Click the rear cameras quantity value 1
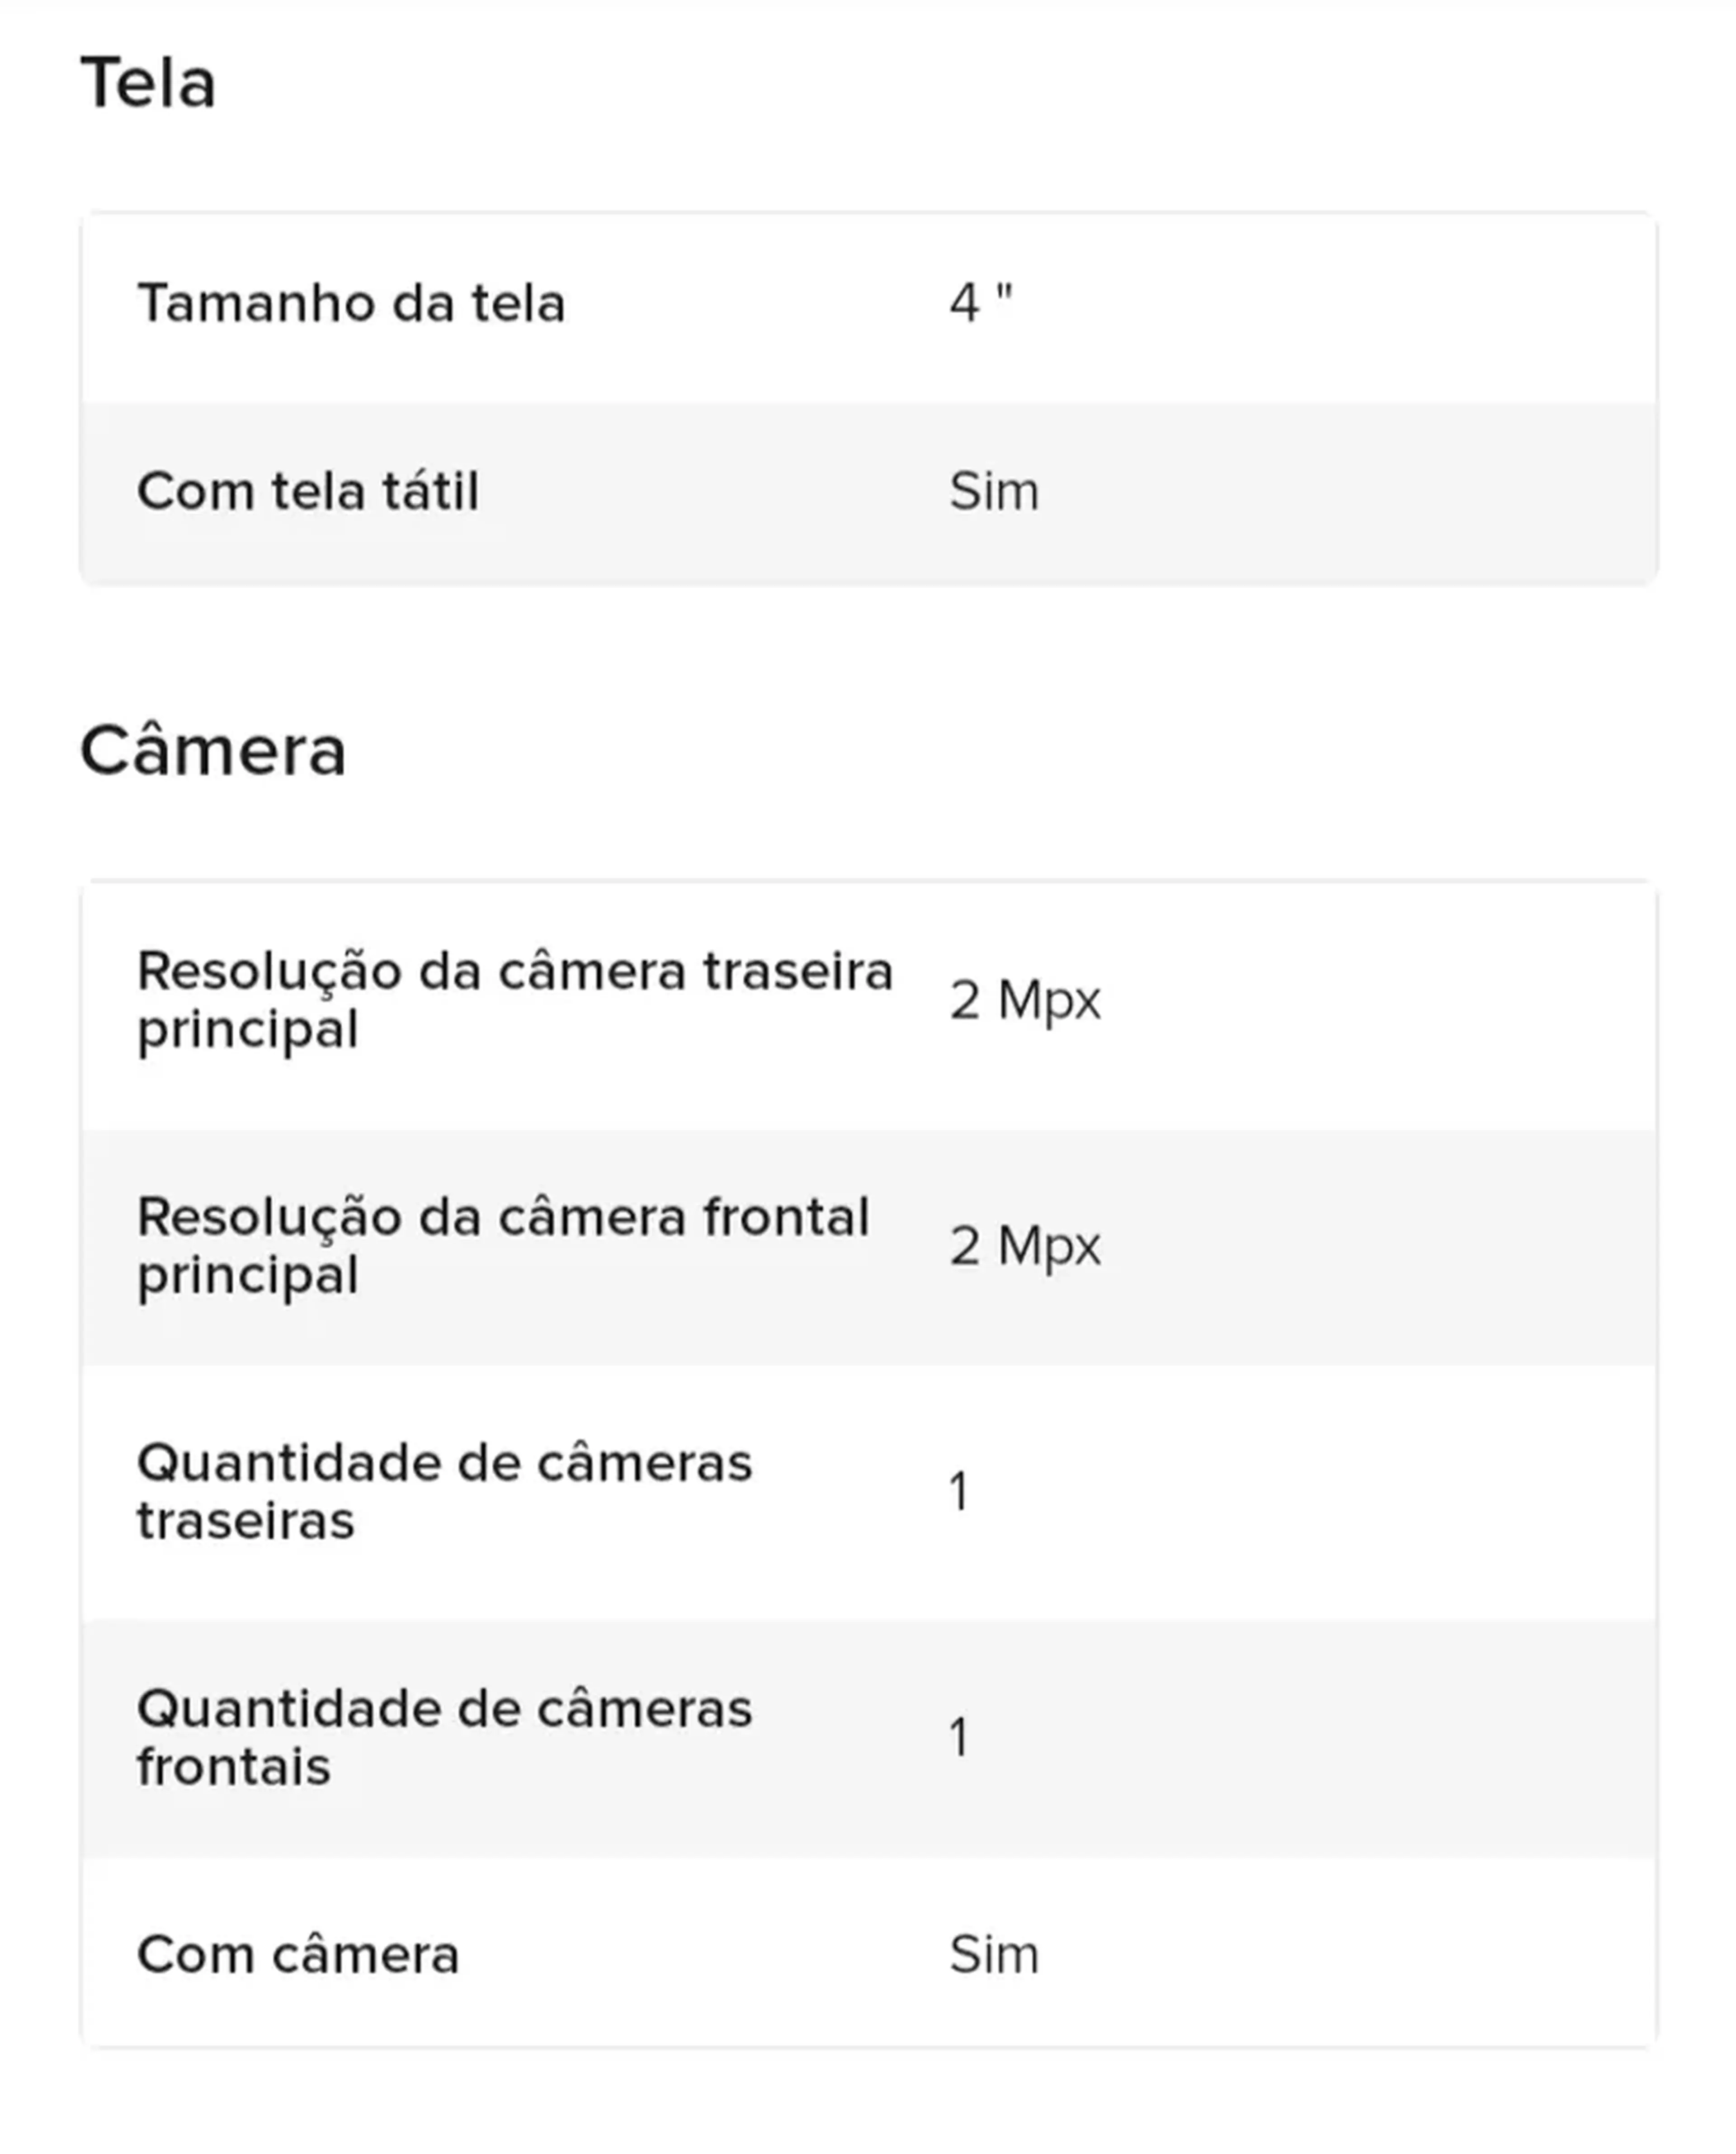Screen dimensions: 1736x2154 [x=958, y=1492]
